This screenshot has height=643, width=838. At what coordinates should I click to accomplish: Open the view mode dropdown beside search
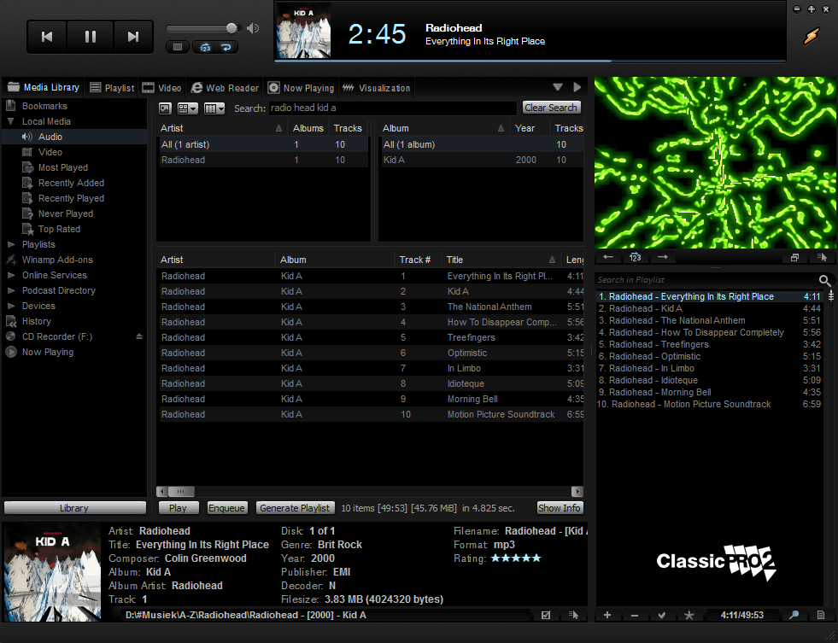(187, 108)
